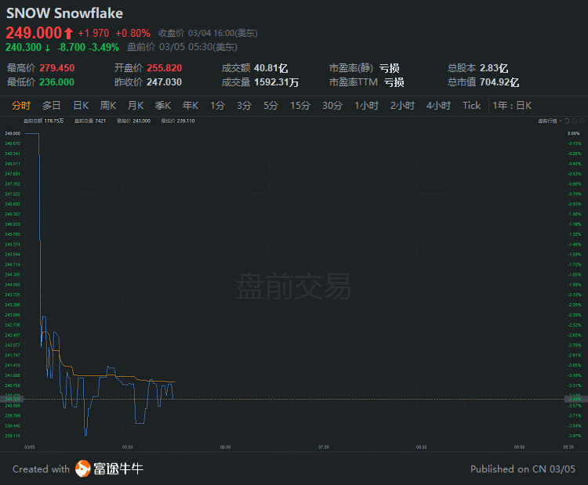Select the 1小时 hourly interval
This screenshot has height=485, width=588.
pyautogui.click(x=367, y=106)
